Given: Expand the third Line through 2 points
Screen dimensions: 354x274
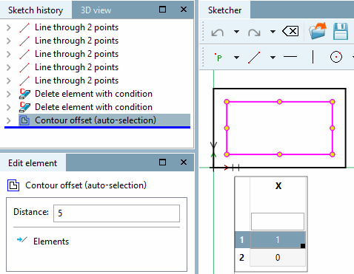Looking at the screenshot, I should tap(9, 54).
